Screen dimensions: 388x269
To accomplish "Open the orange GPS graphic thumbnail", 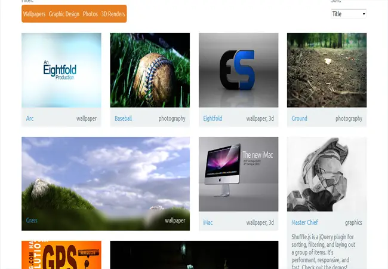I will click(61, 255).
